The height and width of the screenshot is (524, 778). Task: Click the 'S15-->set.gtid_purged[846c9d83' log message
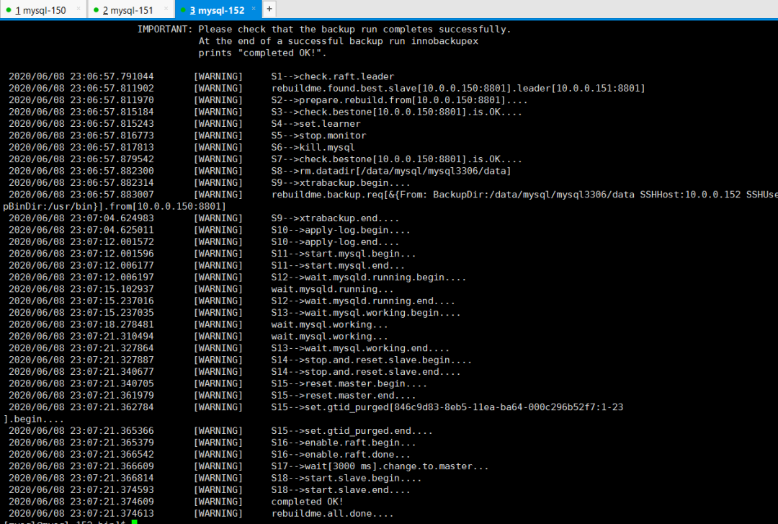pos(447,407)
